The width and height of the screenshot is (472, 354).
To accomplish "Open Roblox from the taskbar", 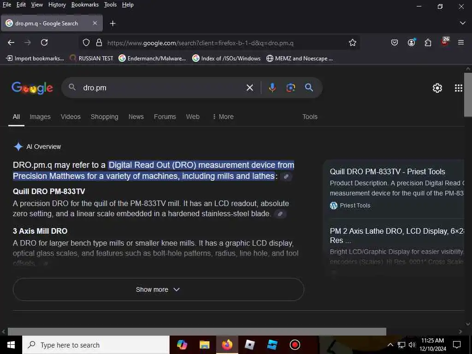I will (x=249, y=345).
